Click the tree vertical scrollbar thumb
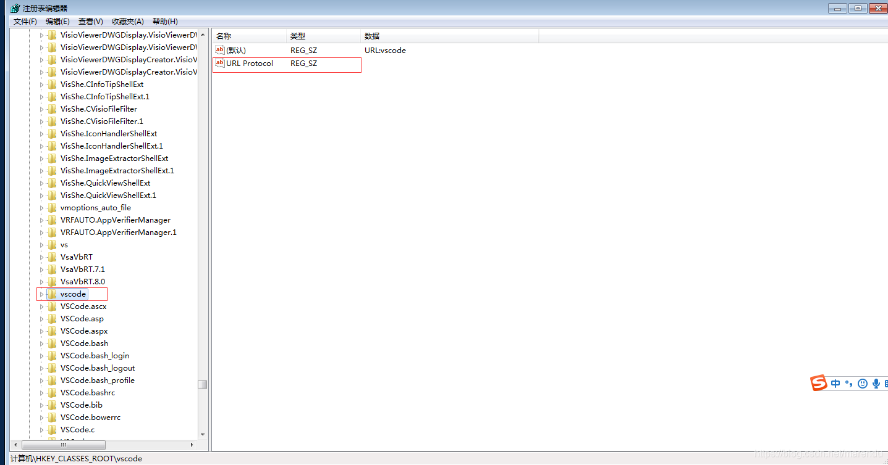Viewport: 888px width, 465px height. click(202, 384)
